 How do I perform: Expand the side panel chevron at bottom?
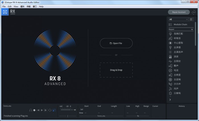click(170, 100)
